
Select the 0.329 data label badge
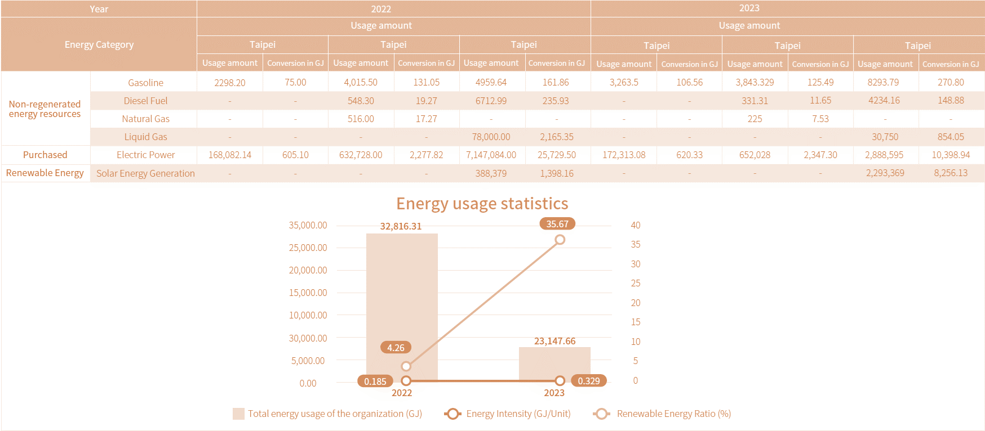pyautogui.click(x=589, y=381)
